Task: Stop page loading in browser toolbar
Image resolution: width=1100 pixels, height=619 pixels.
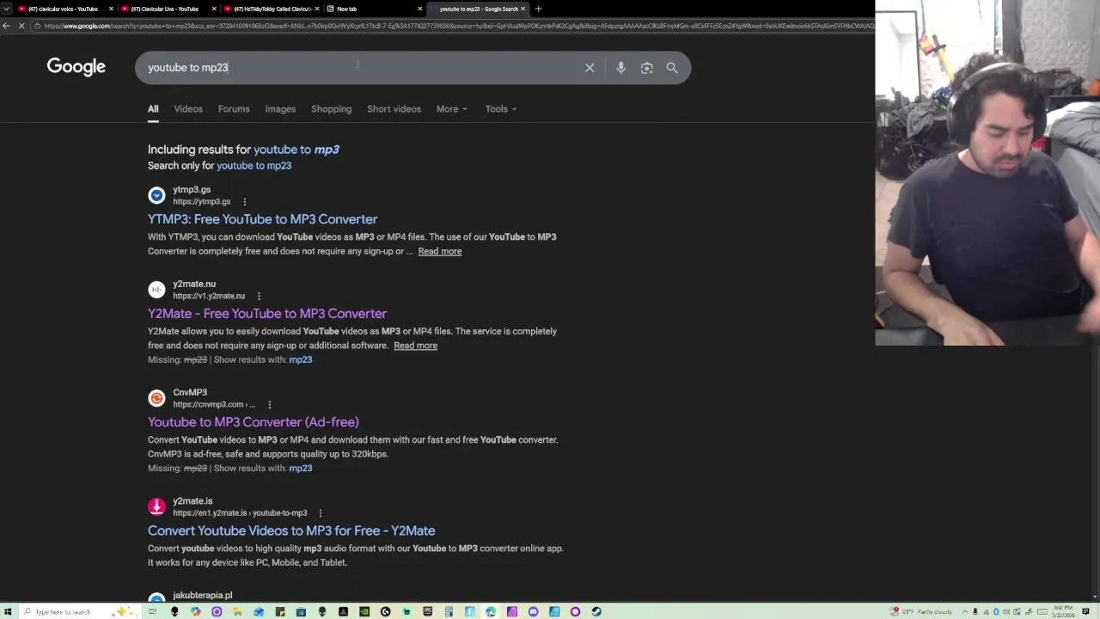Action: [22, 26]
